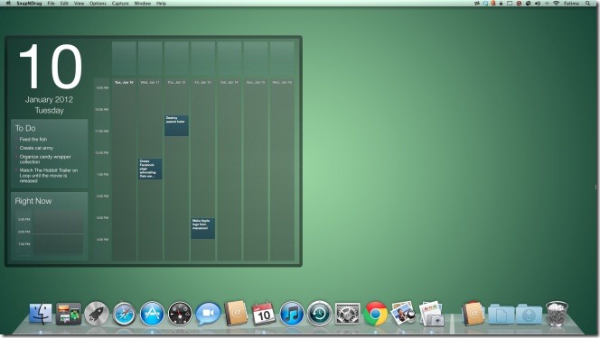The width and height of the screenshot is (600, 338).
Task: Tick "Organize candy wrapper collection" bullet
Action: [16, 157]
